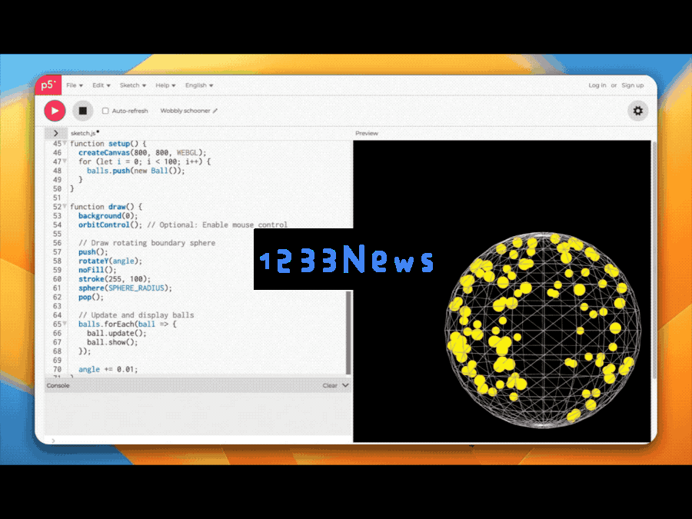692x519 pixels.
Task: Fold the for loop at line 47
Action: point(65,161)
